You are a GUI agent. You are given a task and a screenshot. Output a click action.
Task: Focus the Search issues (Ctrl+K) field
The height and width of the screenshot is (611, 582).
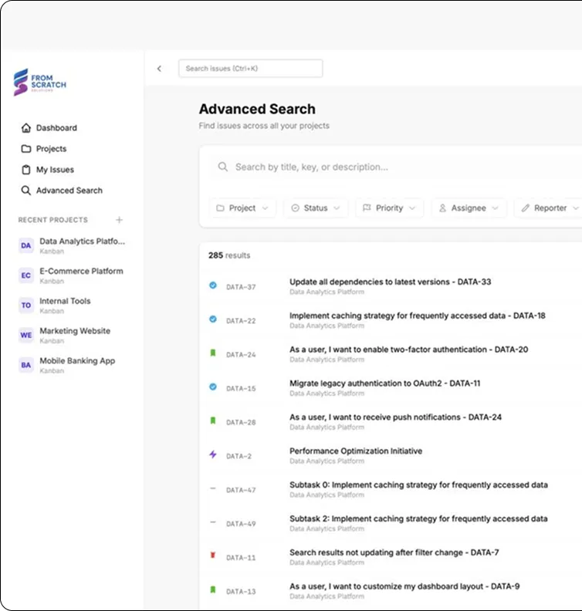250,69
